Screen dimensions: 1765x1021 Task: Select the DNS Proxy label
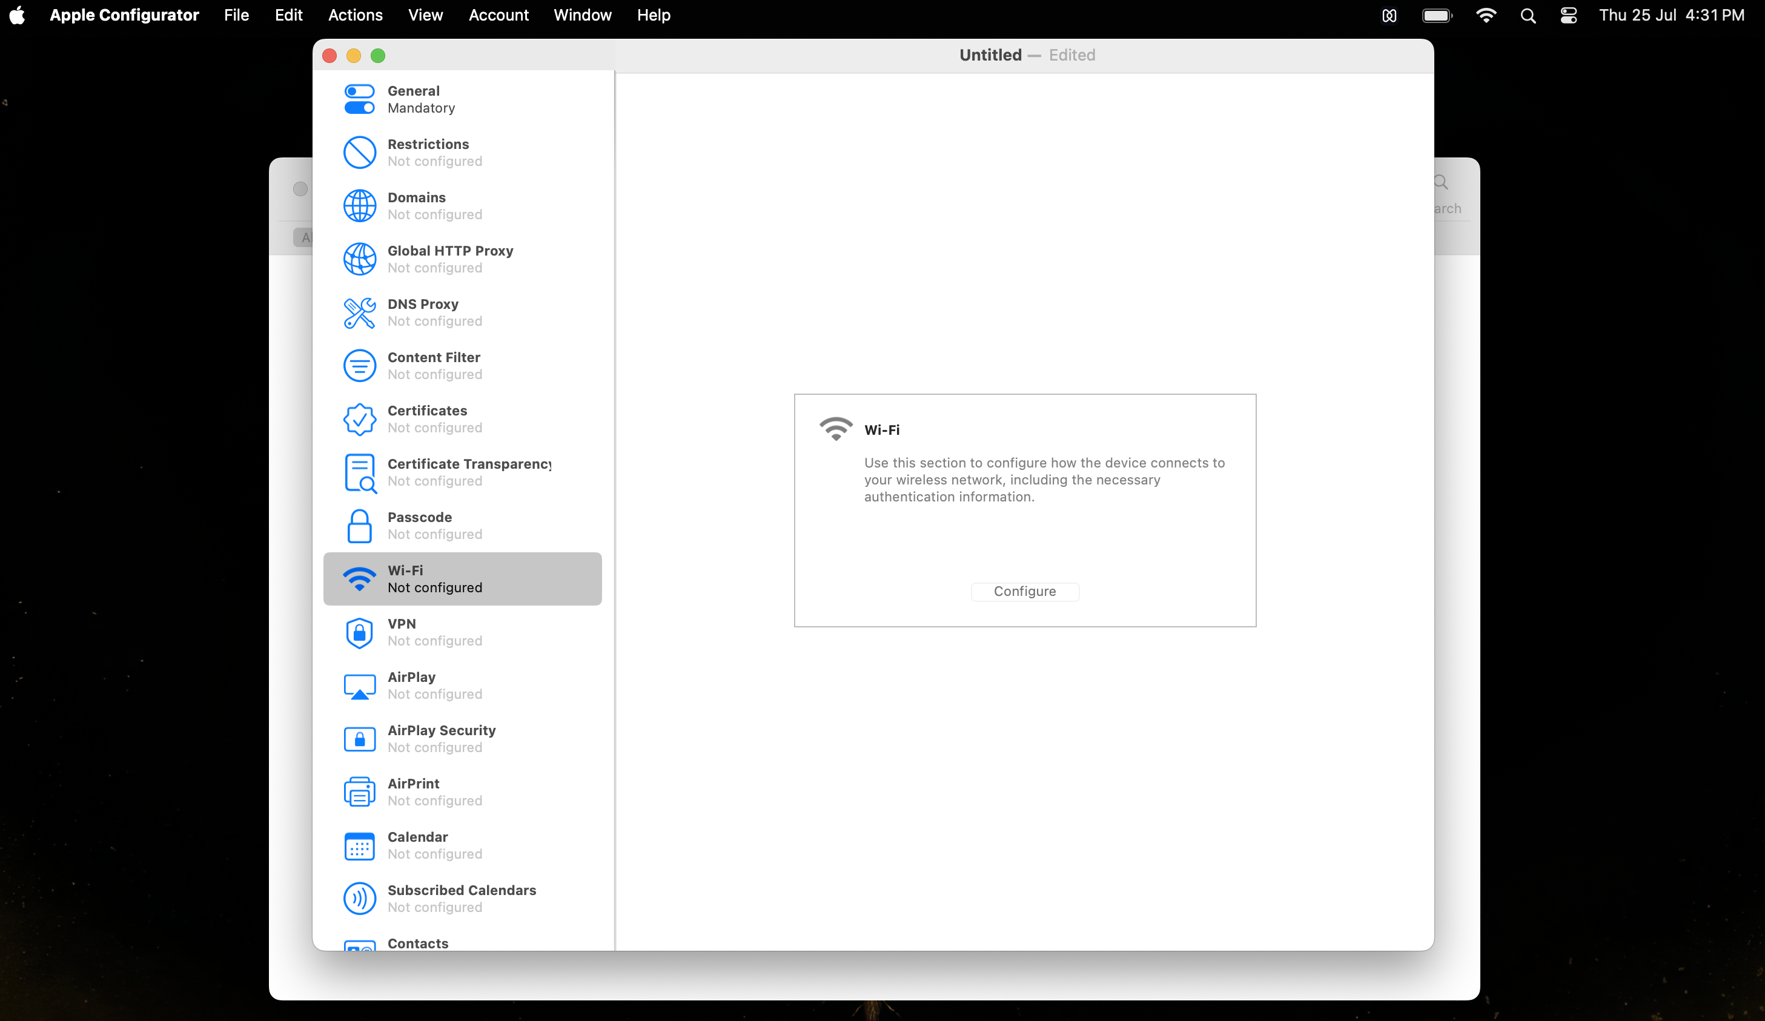pyautogui.click(x=423, y=304)
